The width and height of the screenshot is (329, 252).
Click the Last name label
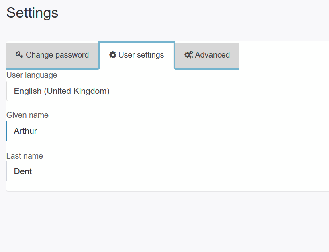(25, 156)
